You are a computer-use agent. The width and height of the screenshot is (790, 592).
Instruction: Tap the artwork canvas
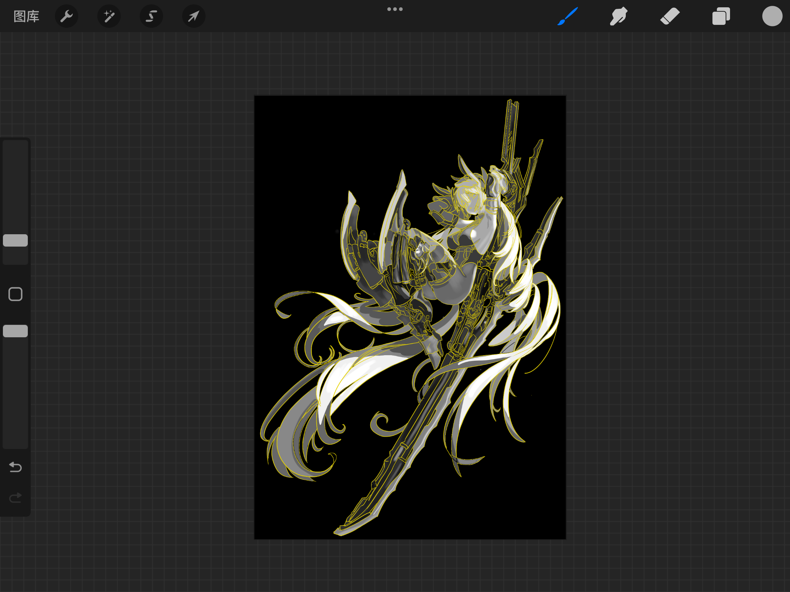[410, 317]
